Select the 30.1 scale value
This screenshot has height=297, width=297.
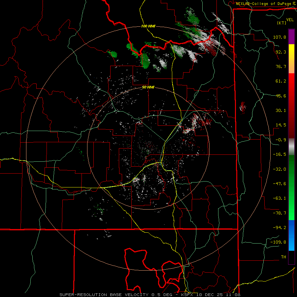281,111
